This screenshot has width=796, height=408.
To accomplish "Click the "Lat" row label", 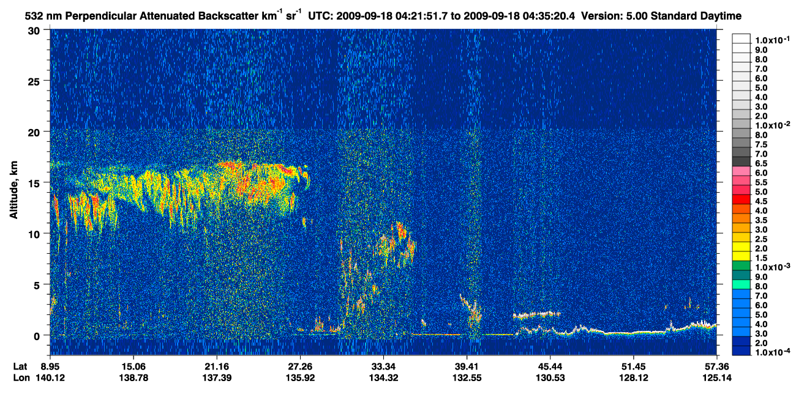I will tap(20, 366).
